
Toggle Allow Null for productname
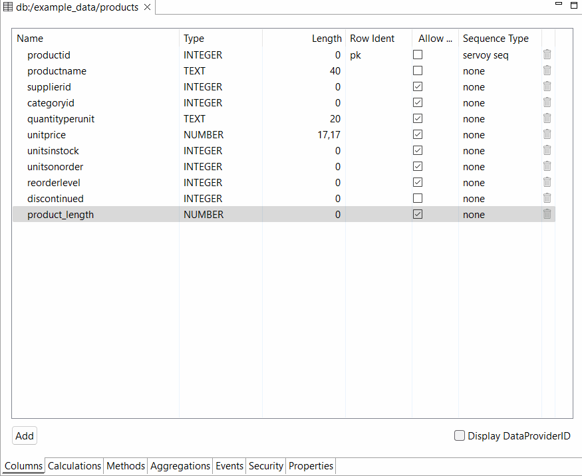(x=418, y=70)
